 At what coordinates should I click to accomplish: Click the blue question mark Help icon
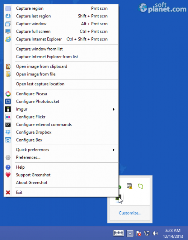8,167
